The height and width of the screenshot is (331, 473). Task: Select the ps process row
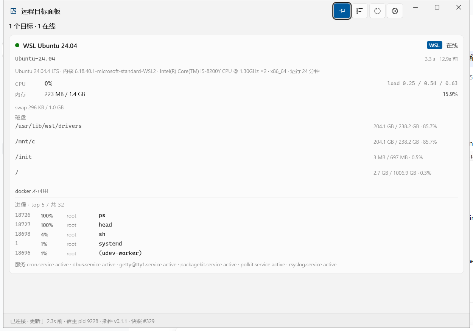(236, 215)
